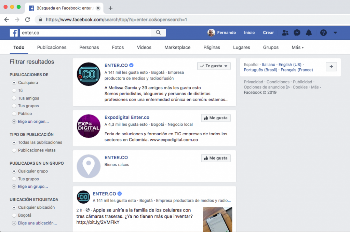Click the plus button to add a language
Screen dimensions: 350x232
tap(331, 67)
